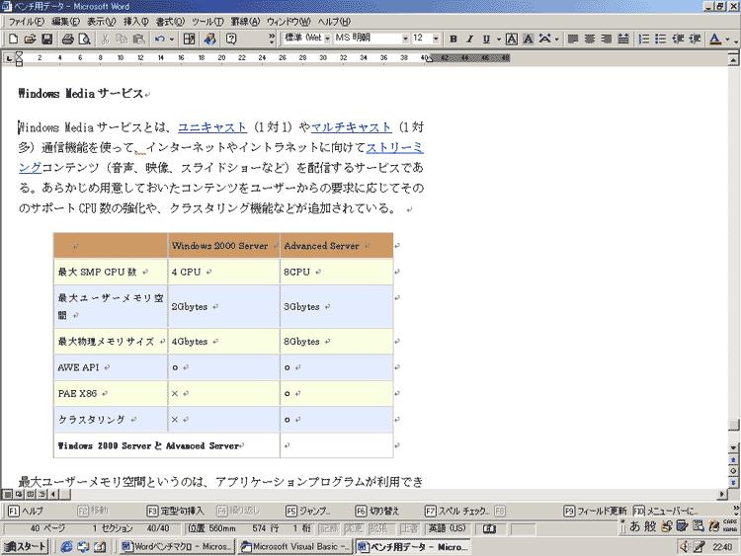The height and width of the screenshot is (556, 741).
Task: Save the document with floppy icon
Action: point(46,39)
